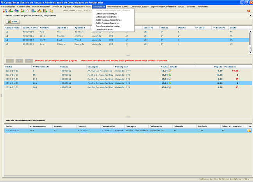The width and height of the screenshot is (253, 182).
Task: Click the orange globe icon at top right
Action: (x=249, y=11)
